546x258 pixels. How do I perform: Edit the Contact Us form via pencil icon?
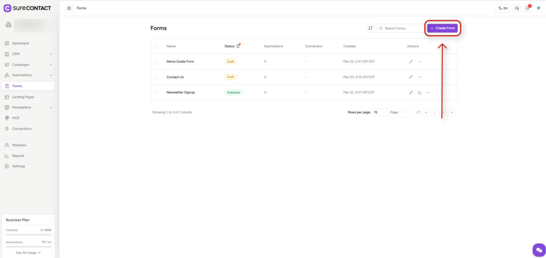(411, 77)
